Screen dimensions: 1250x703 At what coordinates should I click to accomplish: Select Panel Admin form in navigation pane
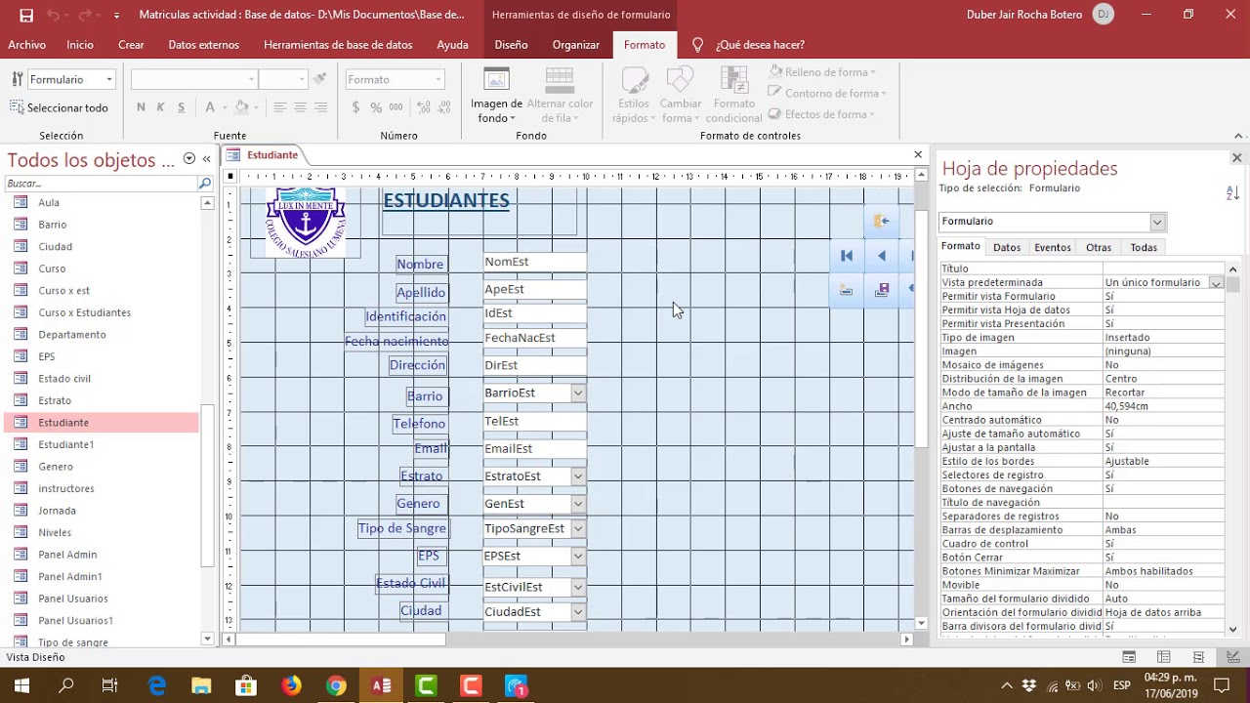pyautogui.click(x=67, y=555)
